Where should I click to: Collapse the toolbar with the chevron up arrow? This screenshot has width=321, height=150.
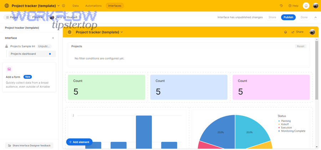coord(315,17)
